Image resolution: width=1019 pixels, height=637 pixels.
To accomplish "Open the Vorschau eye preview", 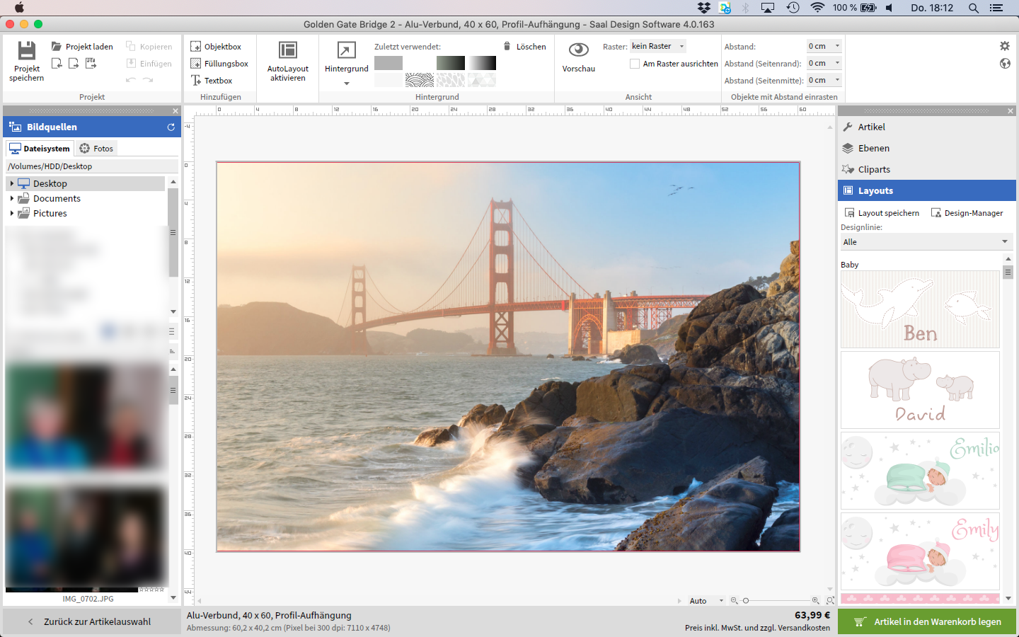I will [x=578, y=50].
